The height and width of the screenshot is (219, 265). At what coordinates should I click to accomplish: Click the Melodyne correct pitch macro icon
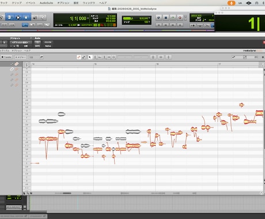pyautogui.click(x=153, y=57)
